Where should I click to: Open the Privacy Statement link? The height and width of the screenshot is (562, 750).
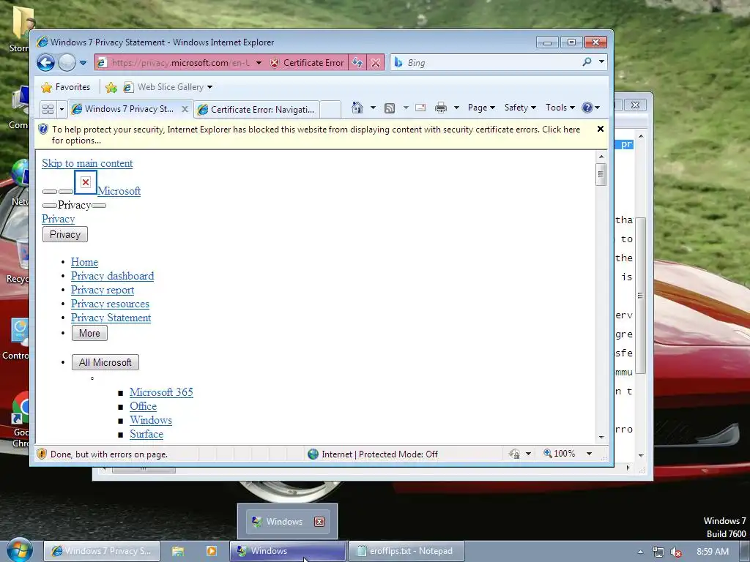pos(111,318)
